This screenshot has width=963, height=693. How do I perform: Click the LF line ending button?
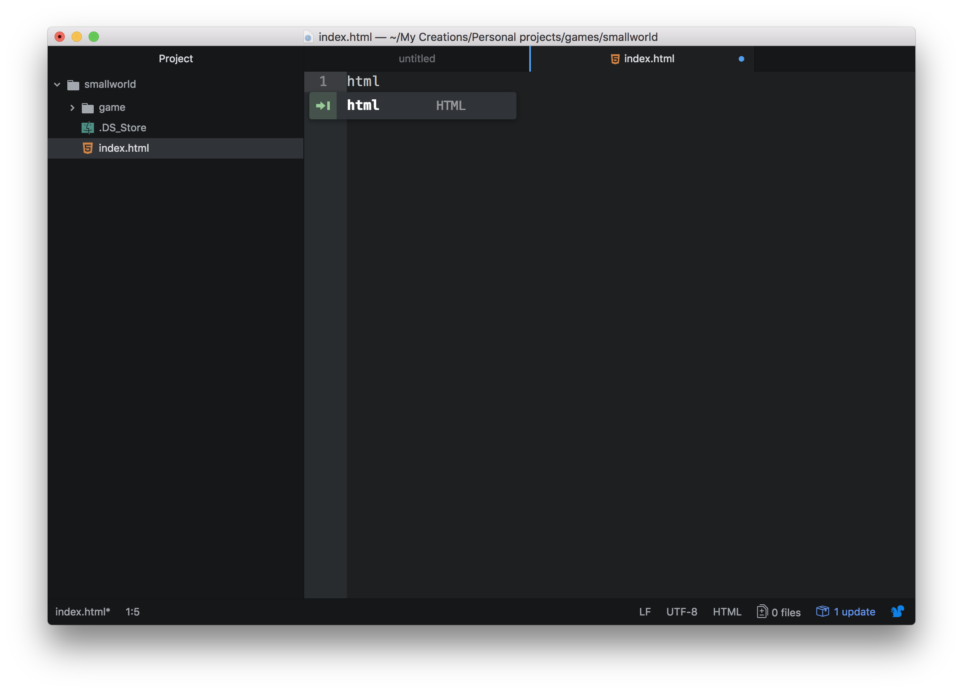tap(645, 612)
